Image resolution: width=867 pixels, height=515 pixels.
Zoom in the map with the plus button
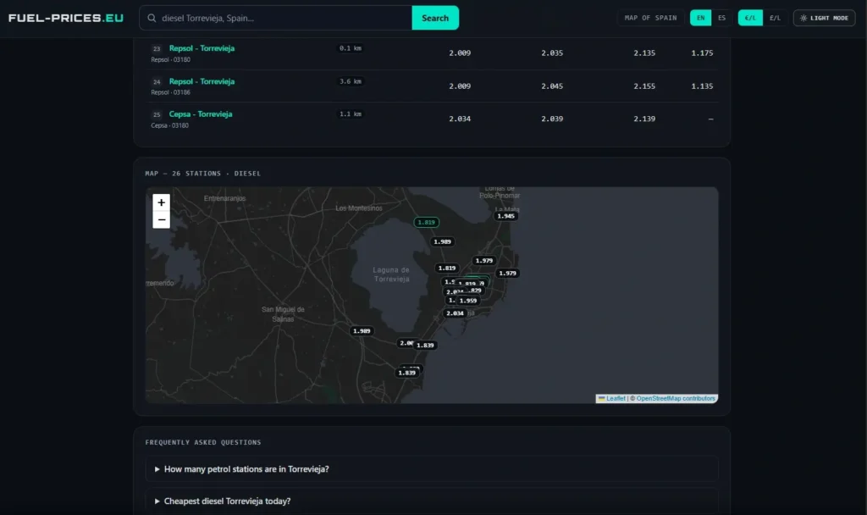(x=161, y=202)
